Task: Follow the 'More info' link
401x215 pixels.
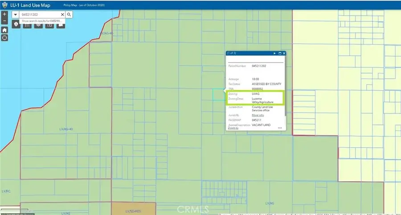Action: (x=258, y=115)
